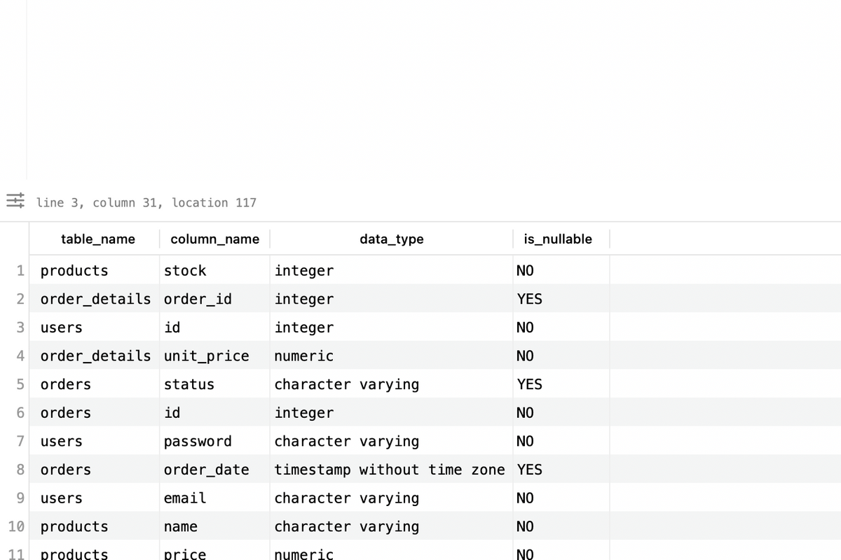Click the column_name column header
Image resolution: width=841 pixels, height=560 pixels.
215,239
